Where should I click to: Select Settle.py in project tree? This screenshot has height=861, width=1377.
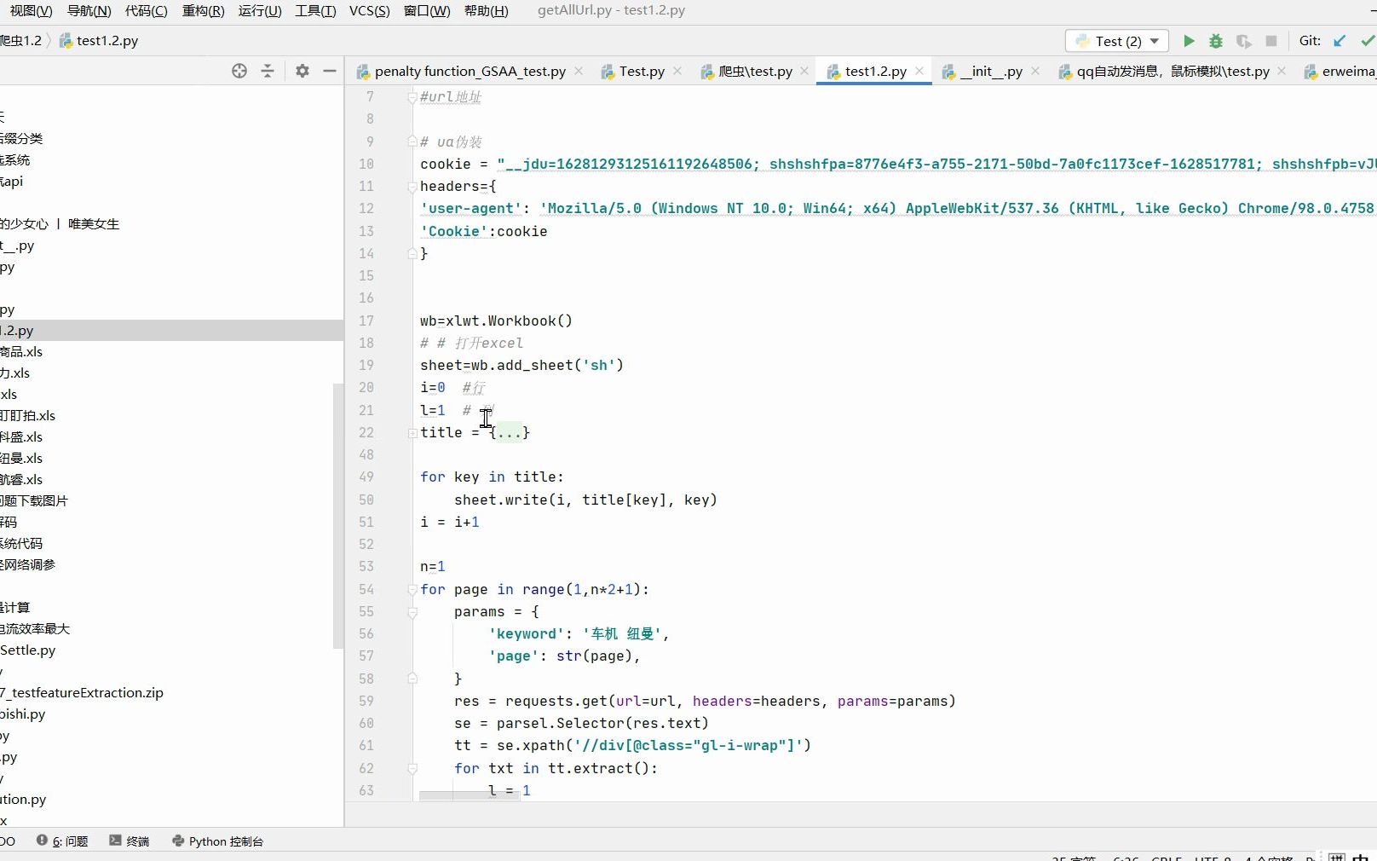tap(28, 650)
